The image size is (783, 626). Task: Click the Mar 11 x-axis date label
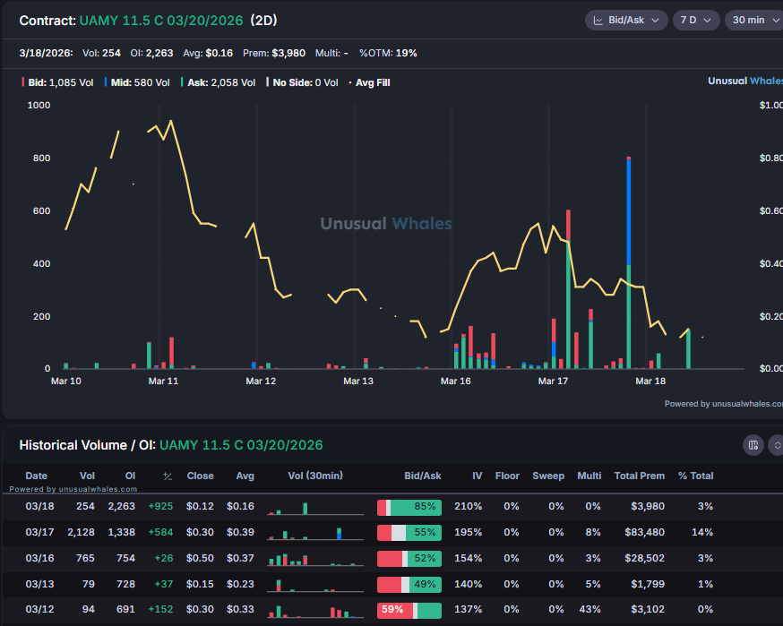pos(163,381)
